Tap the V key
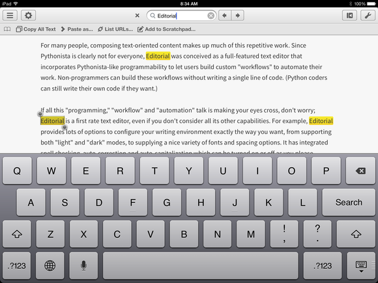Viewport: 378px width, 283px height. [151, 234]
